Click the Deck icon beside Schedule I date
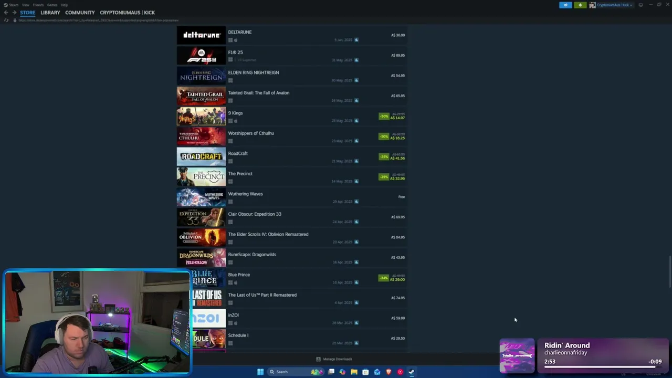 pyautogui.click(x=356, y=343)
